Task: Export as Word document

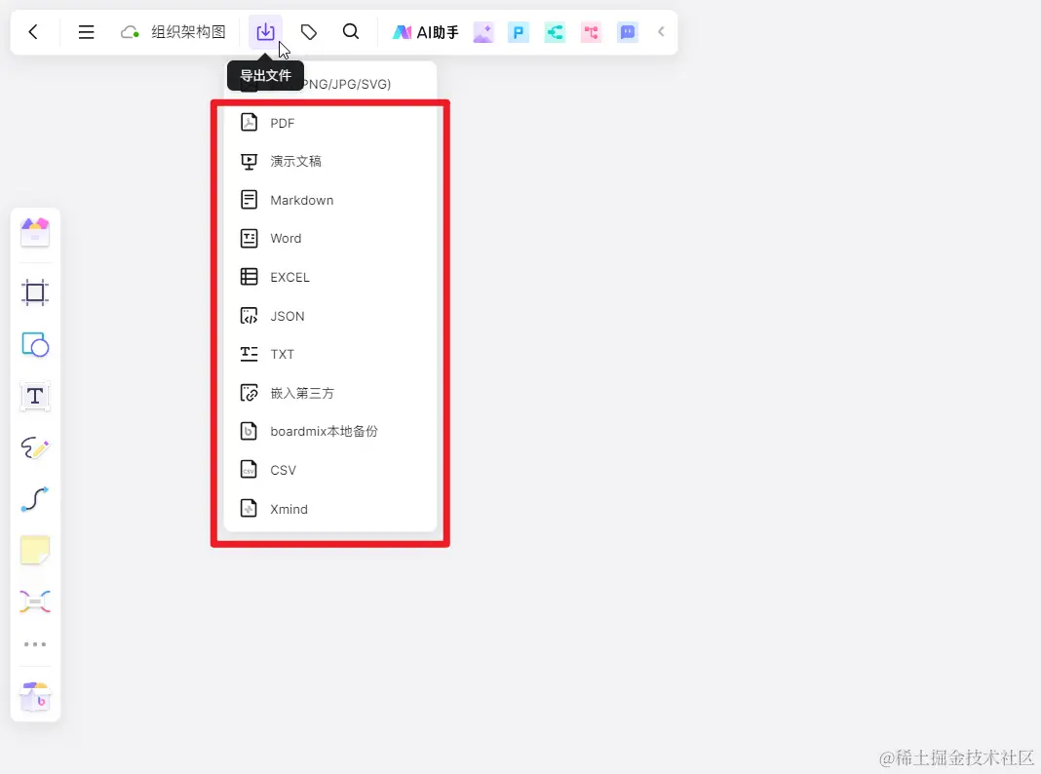Action: (330, 238)
